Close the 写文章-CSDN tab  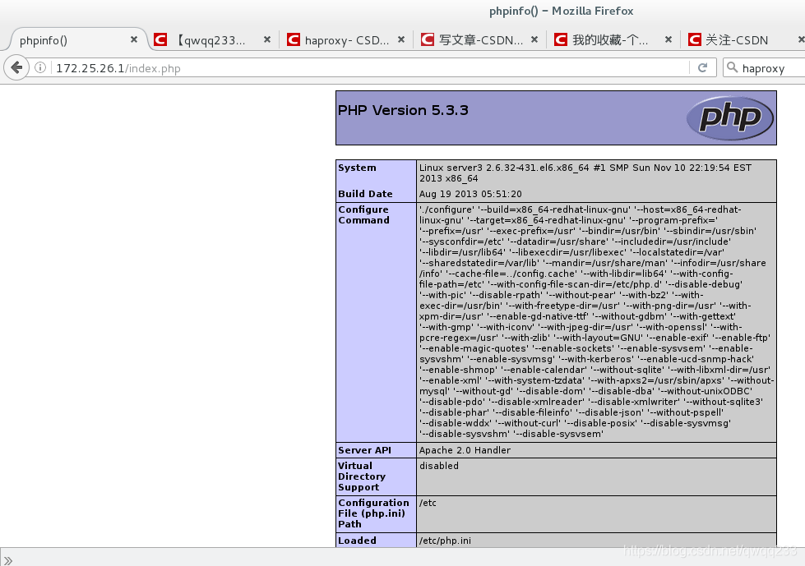(534, 39)
